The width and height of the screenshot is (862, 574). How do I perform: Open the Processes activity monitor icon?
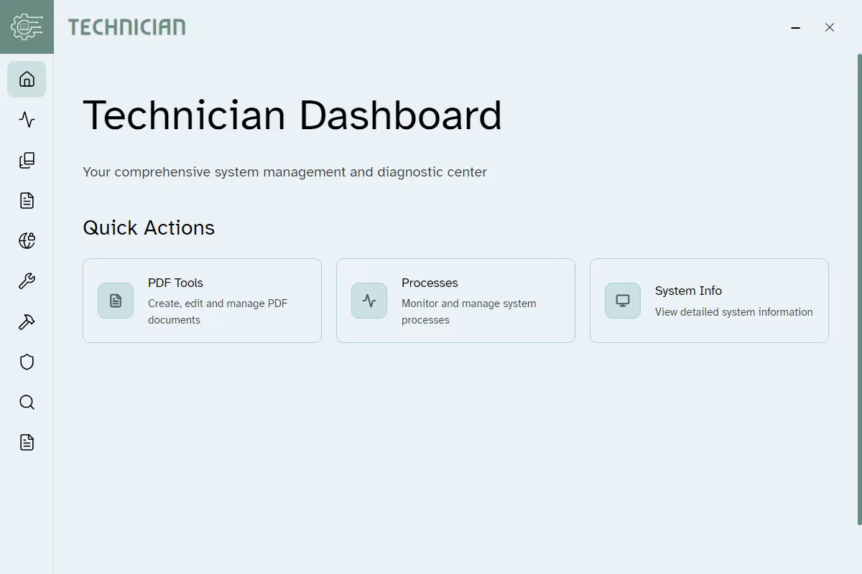pos(27,120)
